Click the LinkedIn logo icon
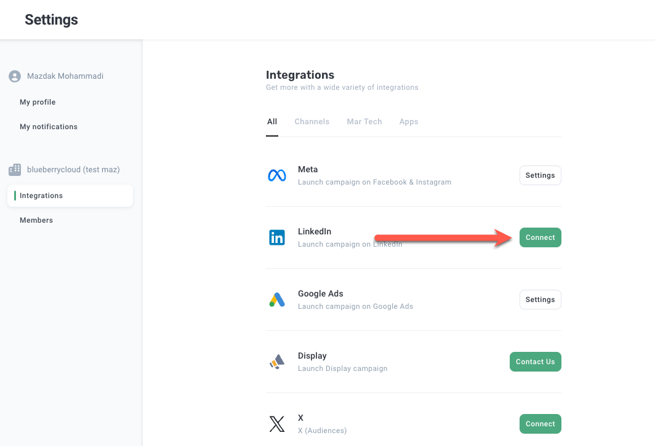655x446 pixels. coord(277,237)
